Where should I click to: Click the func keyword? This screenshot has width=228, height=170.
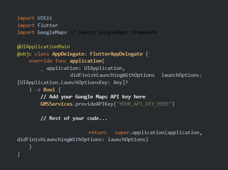[x=61, y=61]
